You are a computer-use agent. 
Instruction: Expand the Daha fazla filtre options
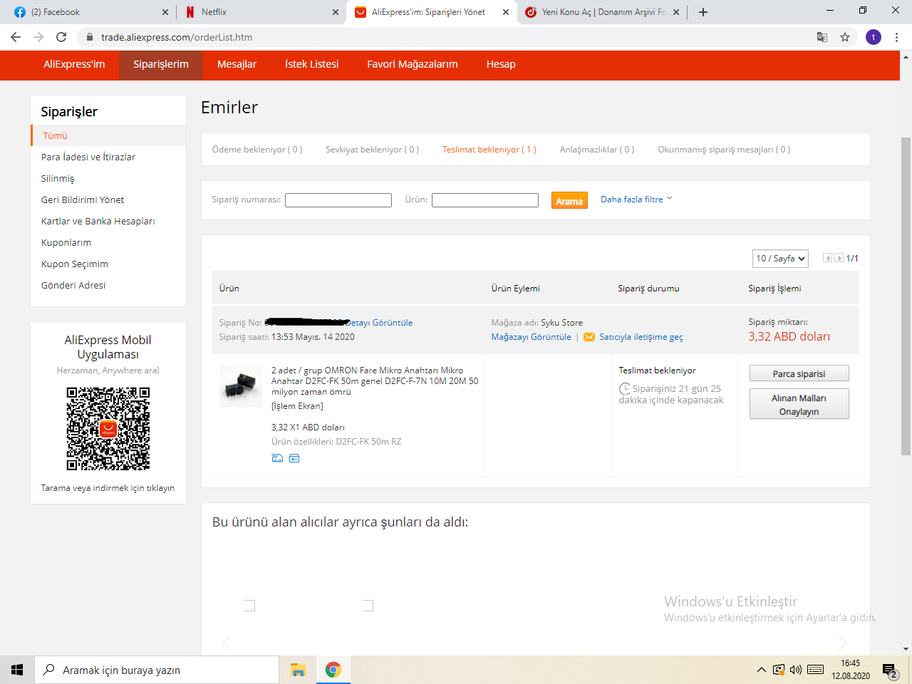(636, 199)
